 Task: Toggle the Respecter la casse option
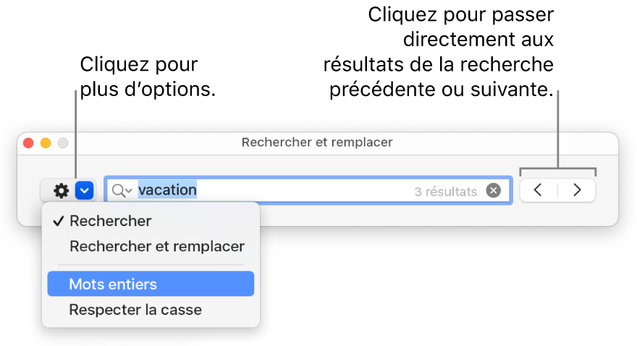(135, 310)
